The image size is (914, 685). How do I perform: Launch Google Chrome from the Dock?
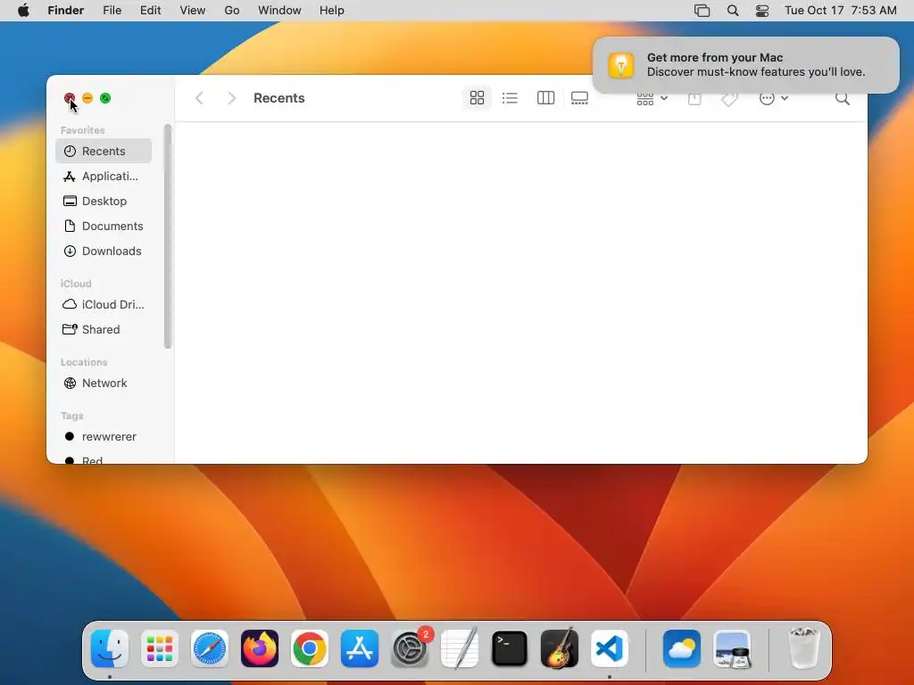click(310, 648)
